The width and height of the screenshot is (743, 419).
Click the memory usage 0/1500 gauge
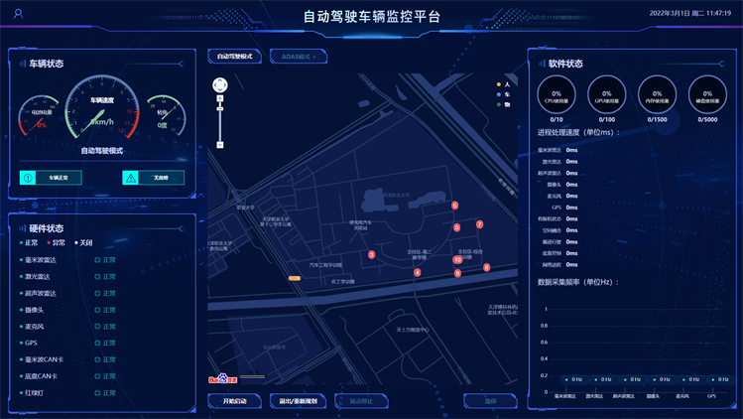coord(657,95)
